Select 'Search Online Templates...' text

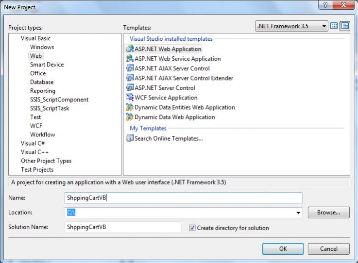coord(169,138)
